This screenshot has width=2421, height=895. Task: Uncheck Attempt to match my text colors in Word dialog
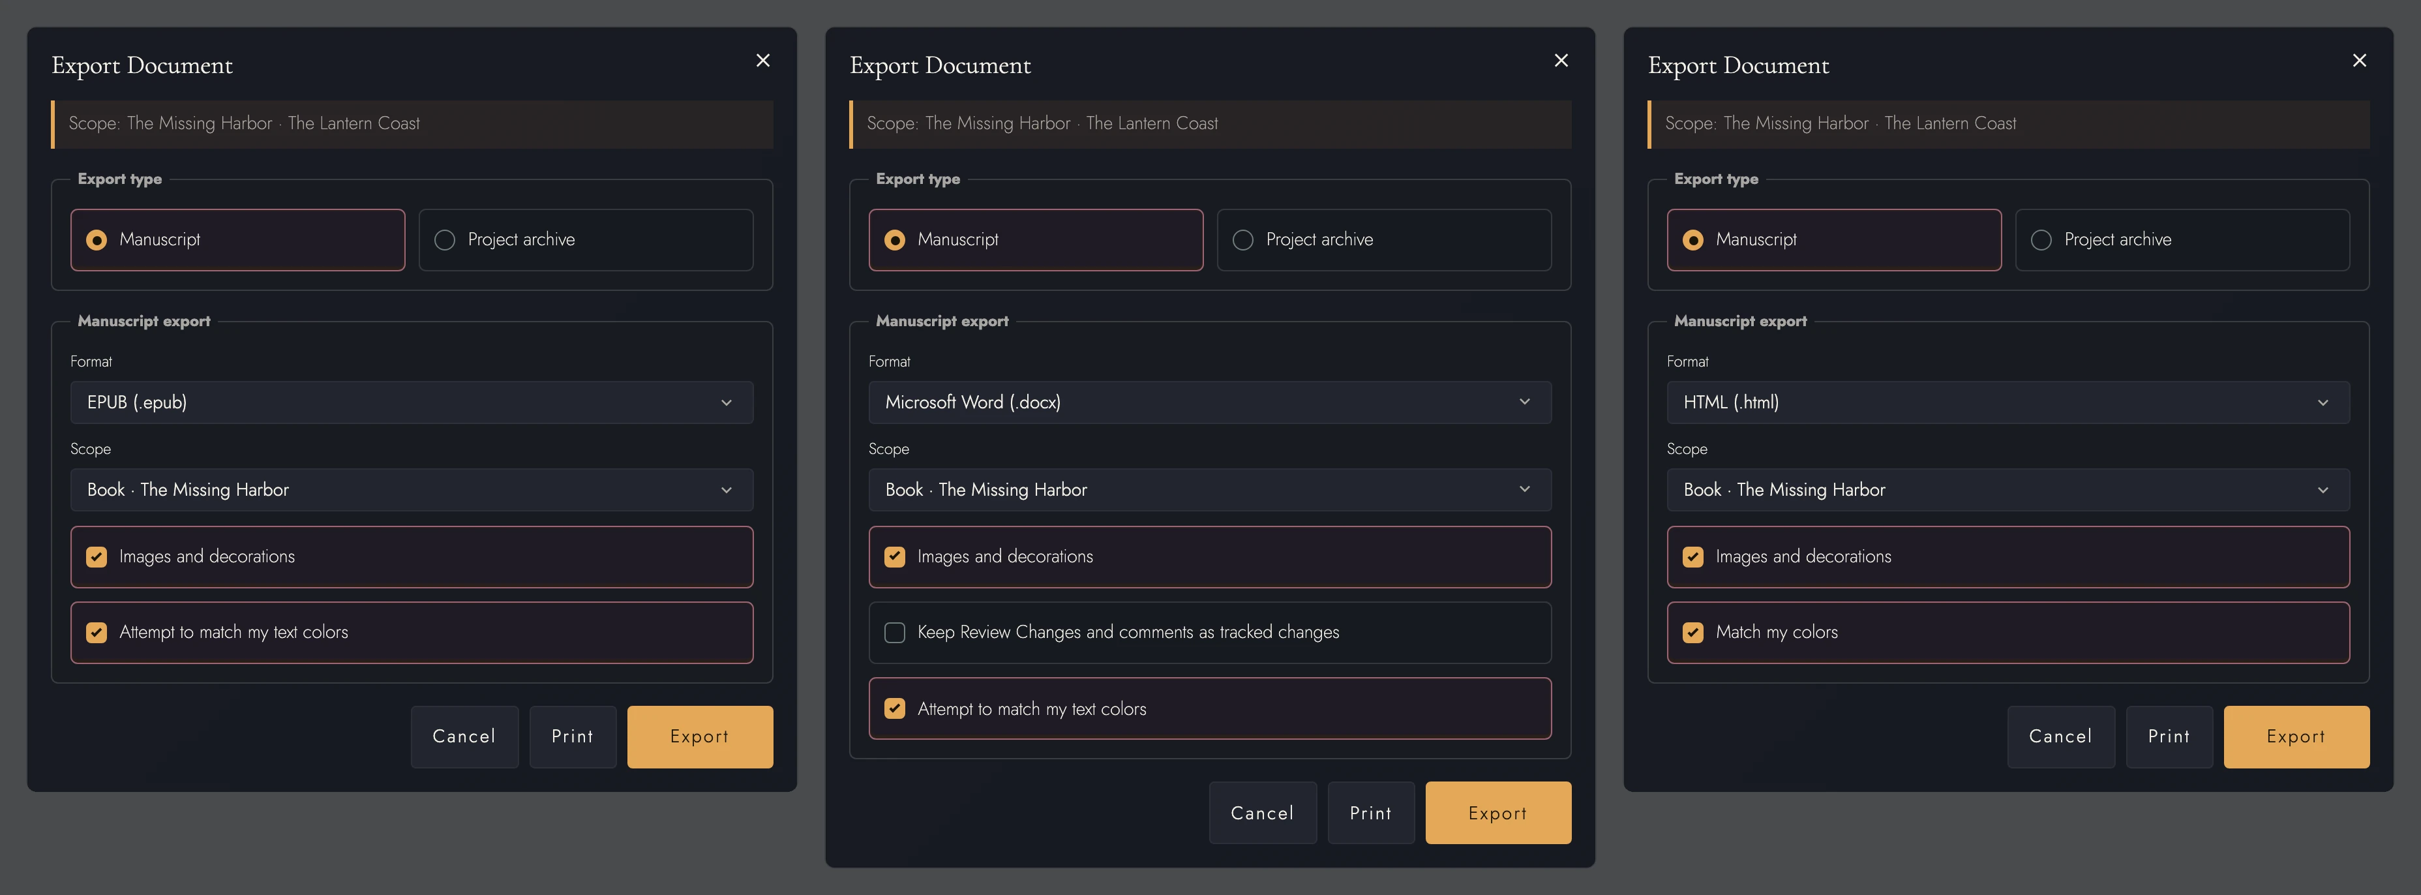coord(895,709)
